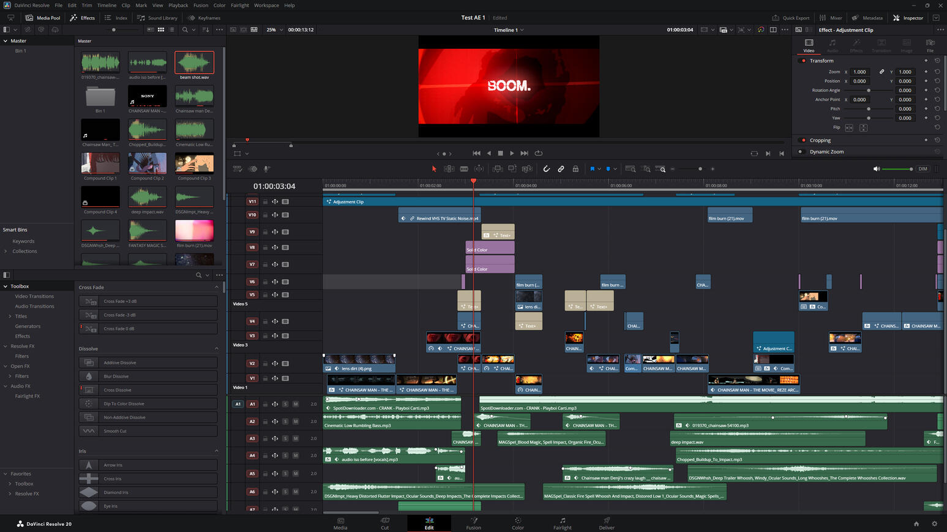The image size is (947, 532).
Task: Go to the Fairlight page
Action: coord(563,523)
